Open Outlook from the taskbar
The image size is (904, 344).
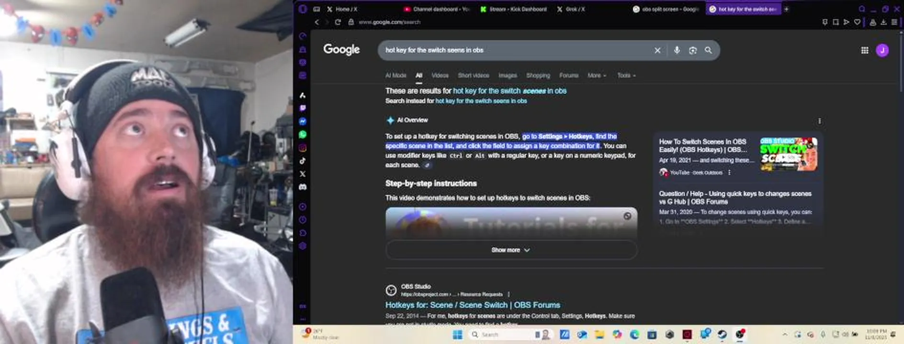[582, 334]
